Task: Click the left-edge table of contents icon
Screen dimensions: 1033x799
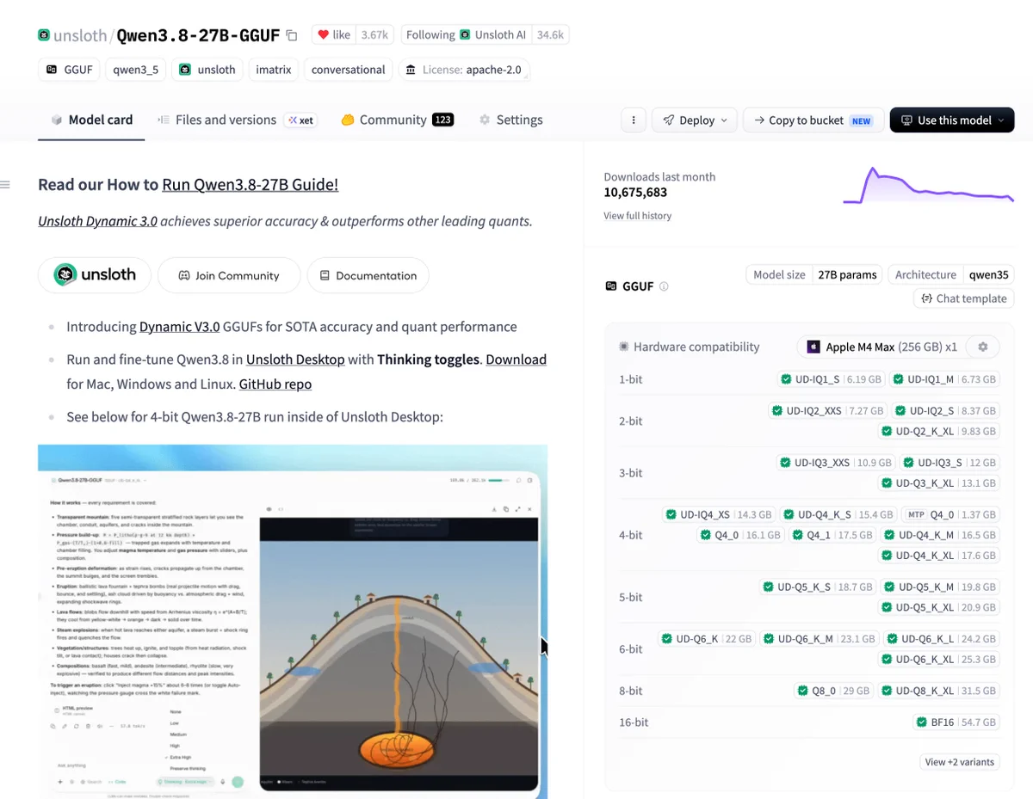Action: pyautogui.click(x=5, y=184)
